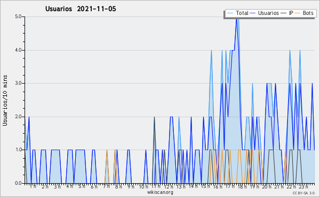This screenshot has height=197, width=320.
Task: Click the y-axis value 3.0
Action: (x=18, y=83)
